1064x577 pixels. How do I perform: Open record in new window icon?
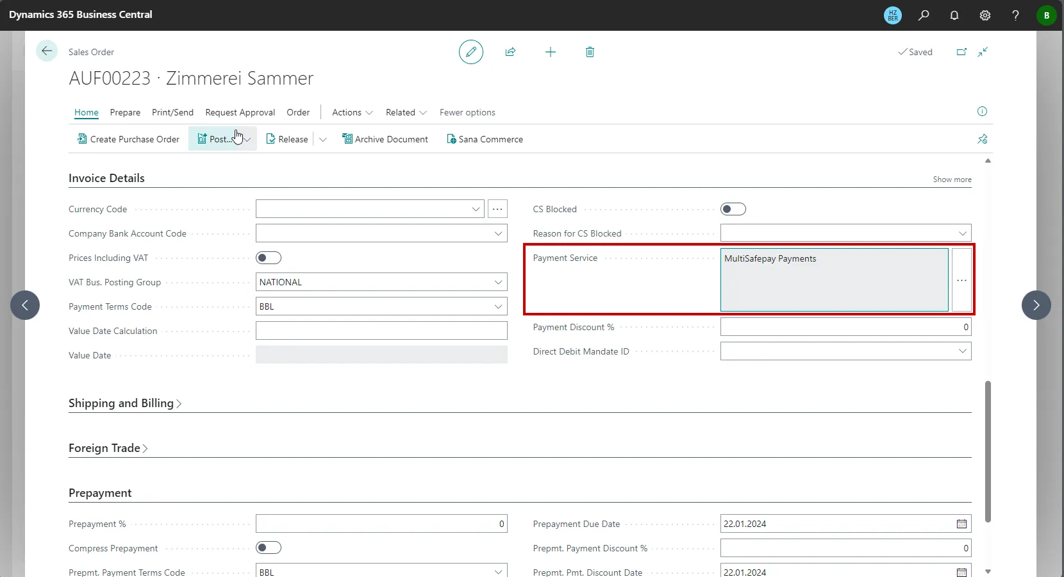click(961, 52)
